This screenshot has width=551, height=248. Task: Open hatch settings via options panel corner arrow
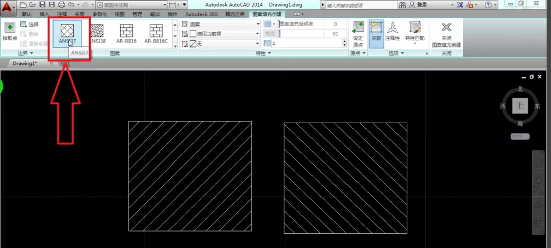coord(426,53)
